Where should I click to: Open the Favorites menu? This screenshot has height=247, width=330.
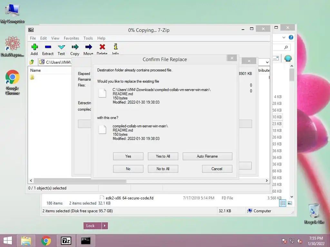71,38
